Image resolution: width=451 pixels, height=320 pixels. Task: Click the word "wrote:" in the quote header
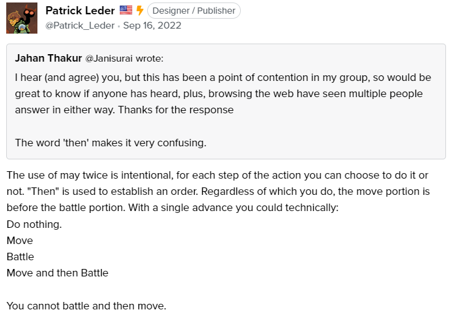150,59
